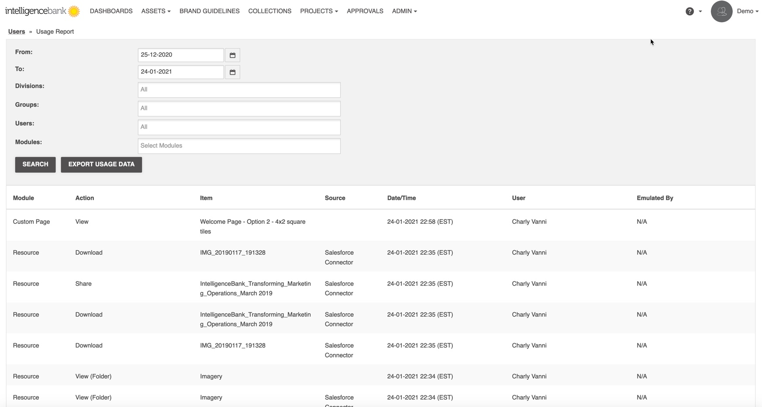Go to Dashboards
The height and width of the screenshot is (407, 762).
tap(111, 11)
